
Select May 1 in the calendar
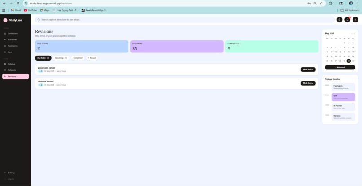[344, 43]
